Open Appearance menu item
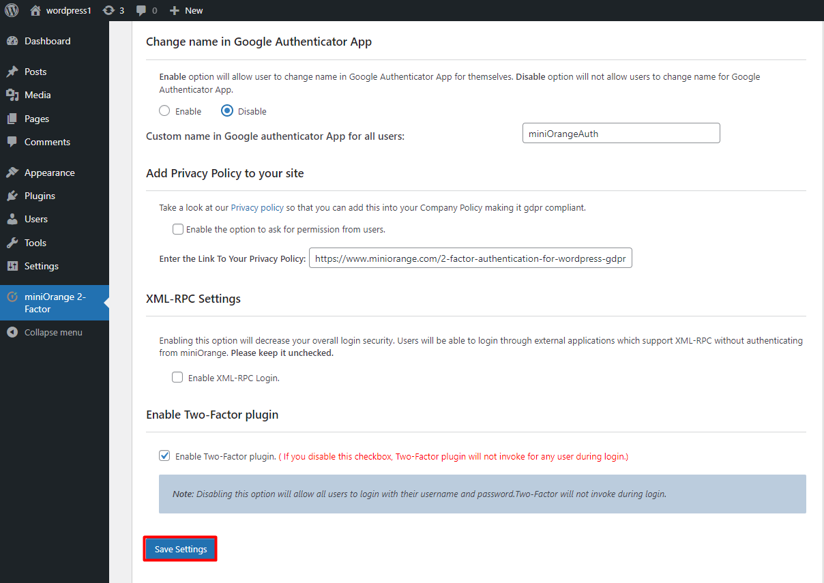Viewport: 824px width, 583px height. [x=55, y=173]
